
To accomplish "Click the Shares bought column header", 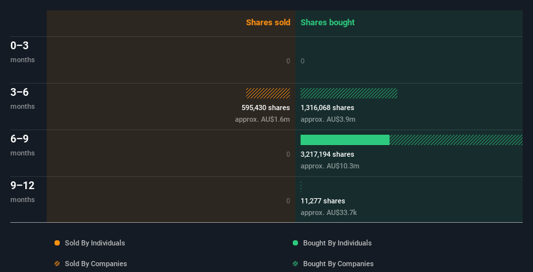I will coord(327,23).
